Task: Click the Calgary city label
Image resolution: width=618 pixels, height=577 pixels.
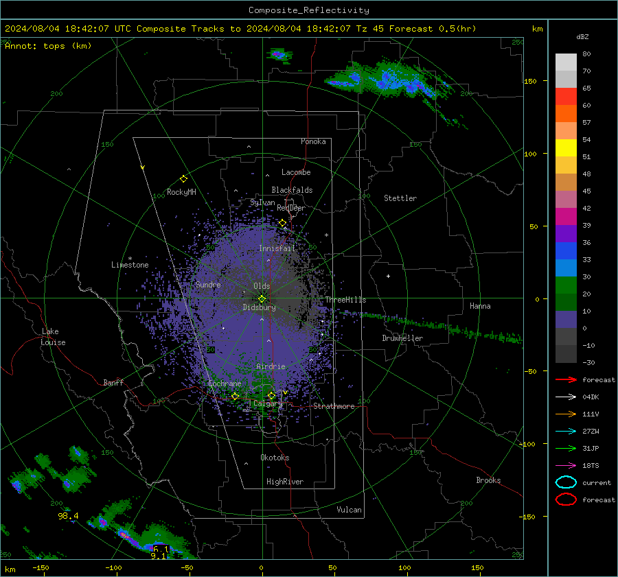Action: [268, 403]
